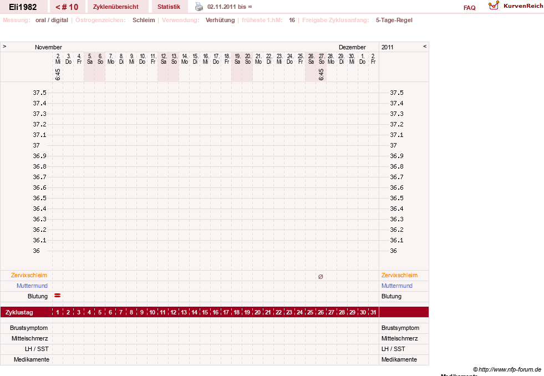The image size is (544, 376).
Task: Click the left '>' arrow of the chart header
Action: tap(4, 46)
